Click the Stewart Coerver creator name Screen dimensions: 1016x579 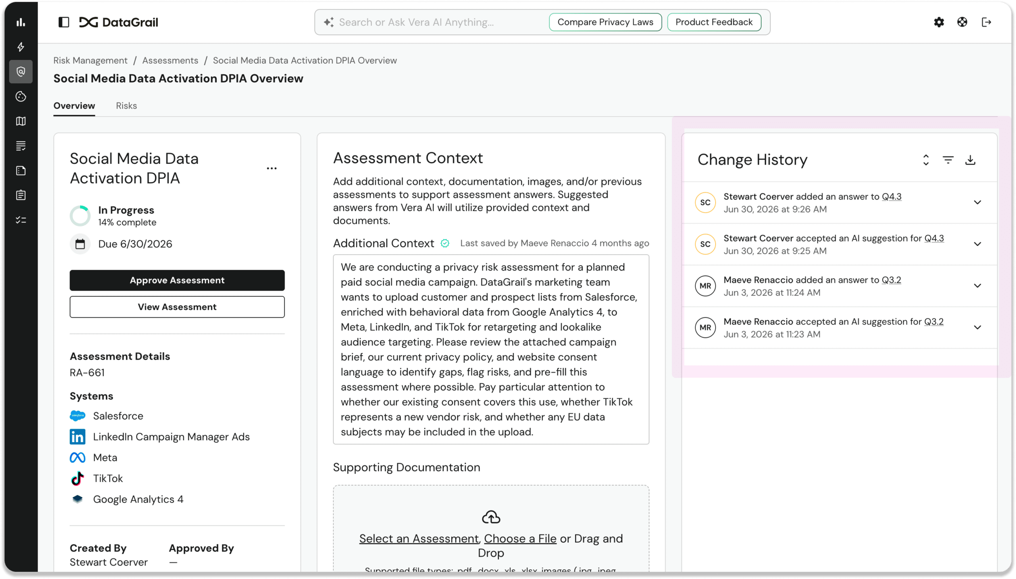coord(108,562)
